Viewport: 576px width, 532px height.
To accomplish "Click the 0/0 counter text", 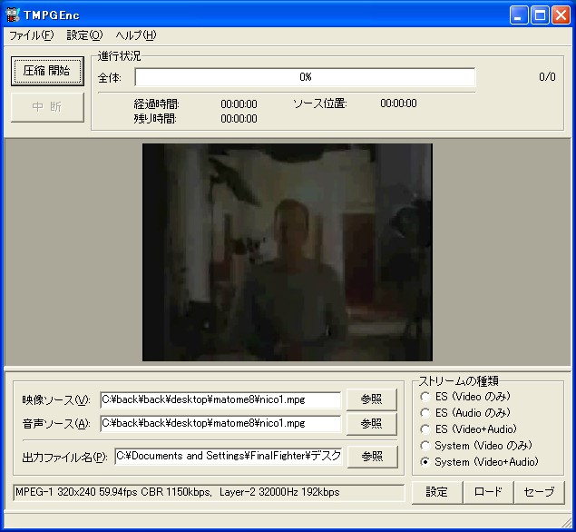I will click(547, 77).
